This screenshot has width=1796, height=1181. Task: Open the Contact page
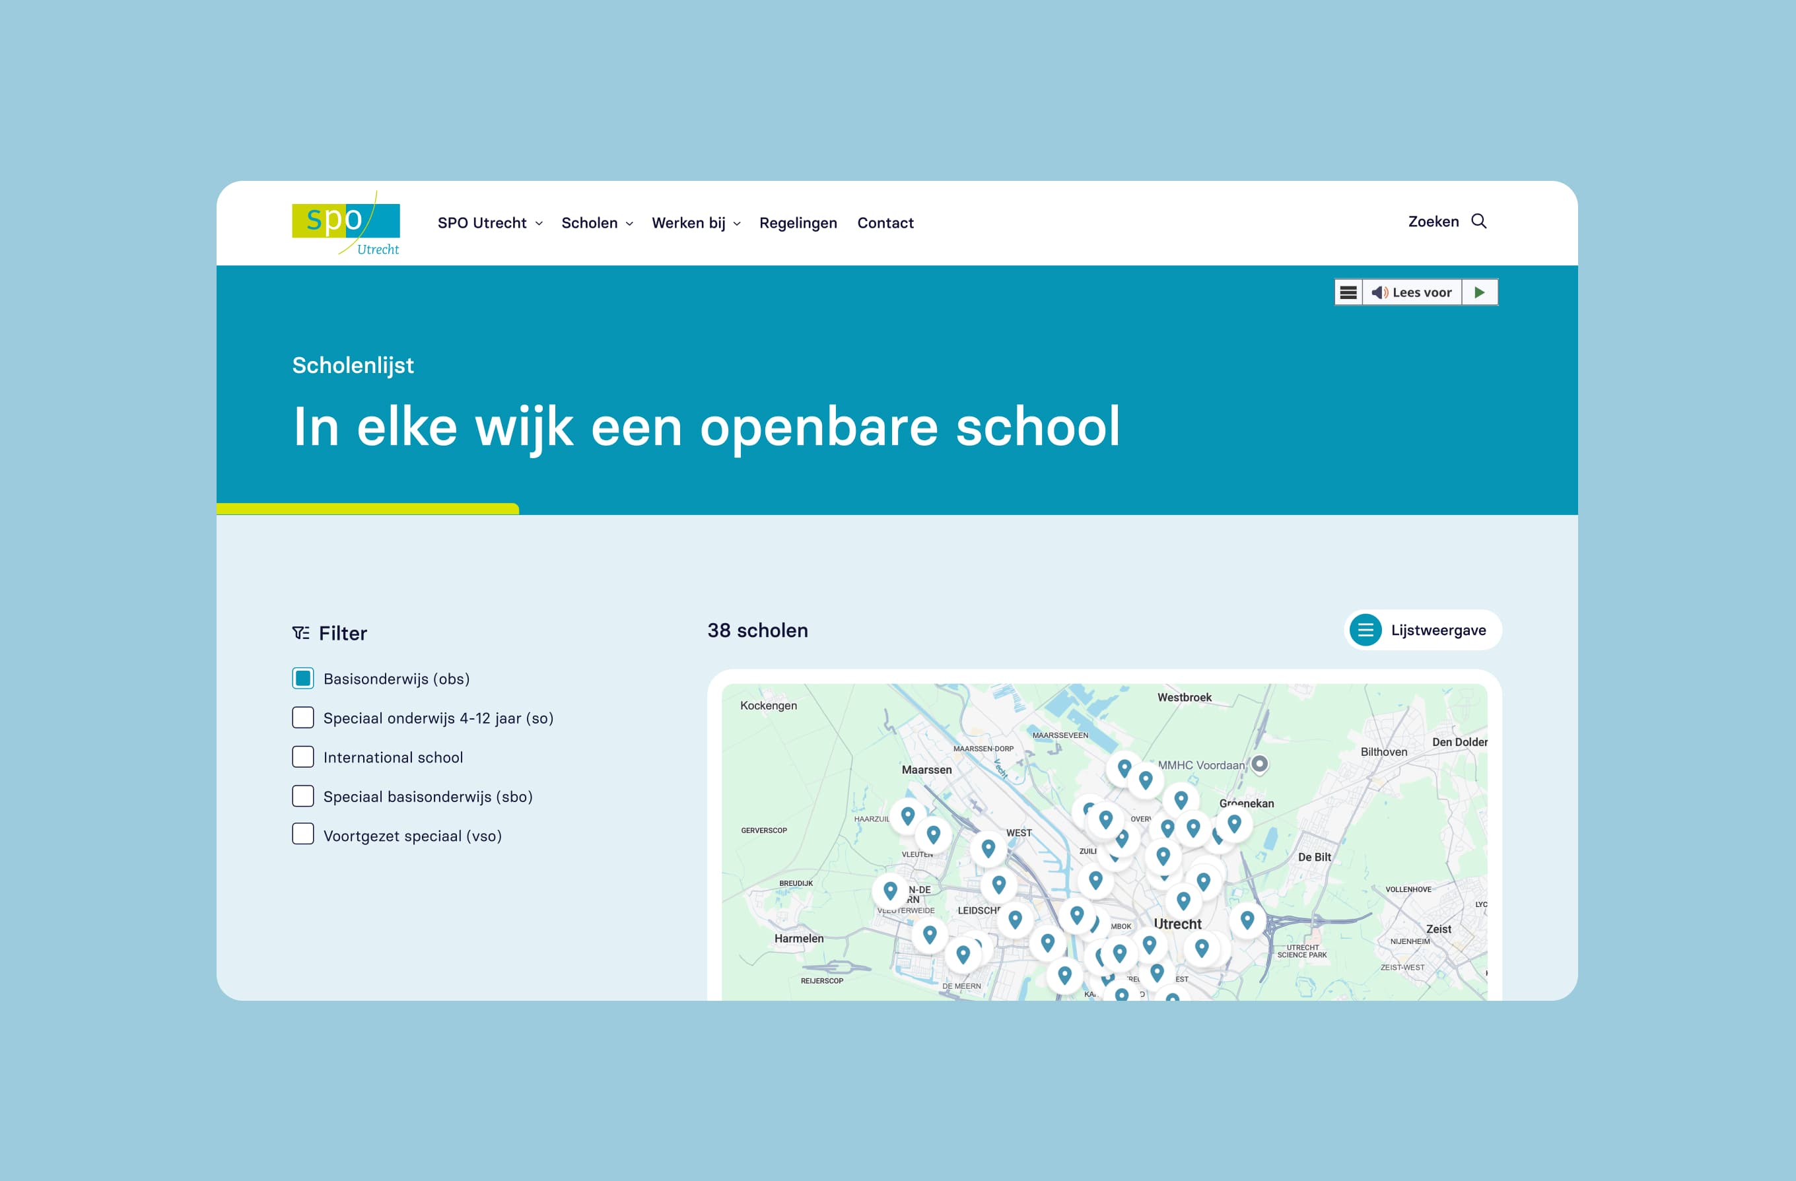(x=885, y=222)
